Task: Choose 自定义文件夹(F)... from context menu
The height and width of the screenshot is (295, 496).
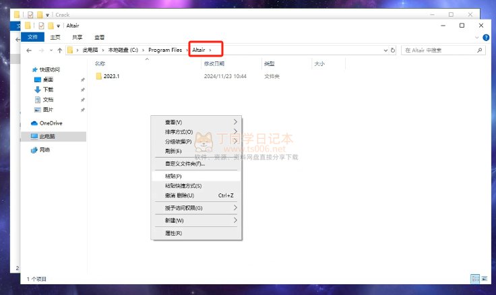Action: coord(196,164)
